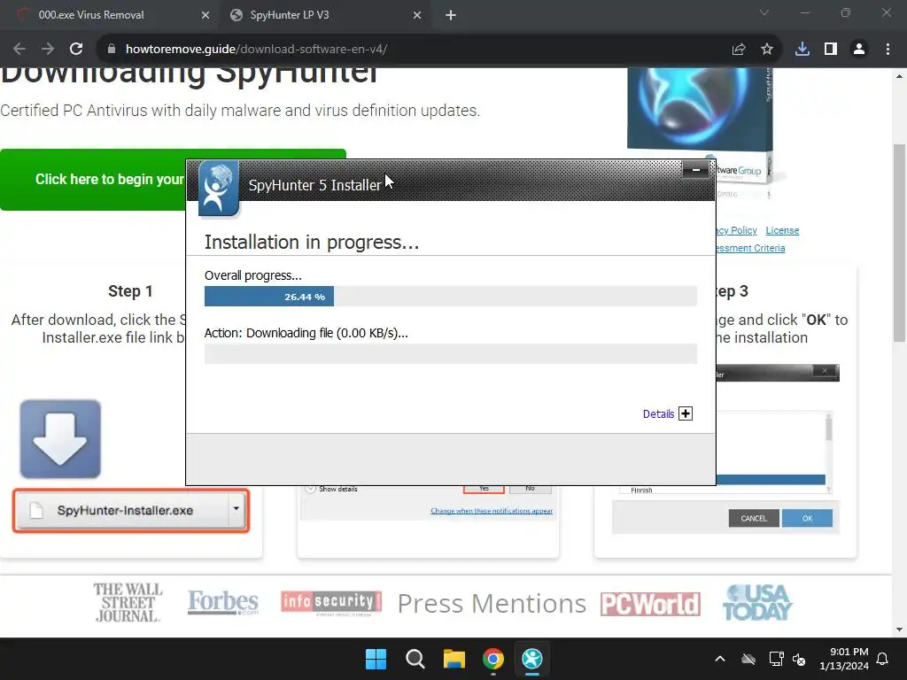The image size is (907, 680).
Task: Click the cloud sync tray icon
Action: click(x=748, y=659)
